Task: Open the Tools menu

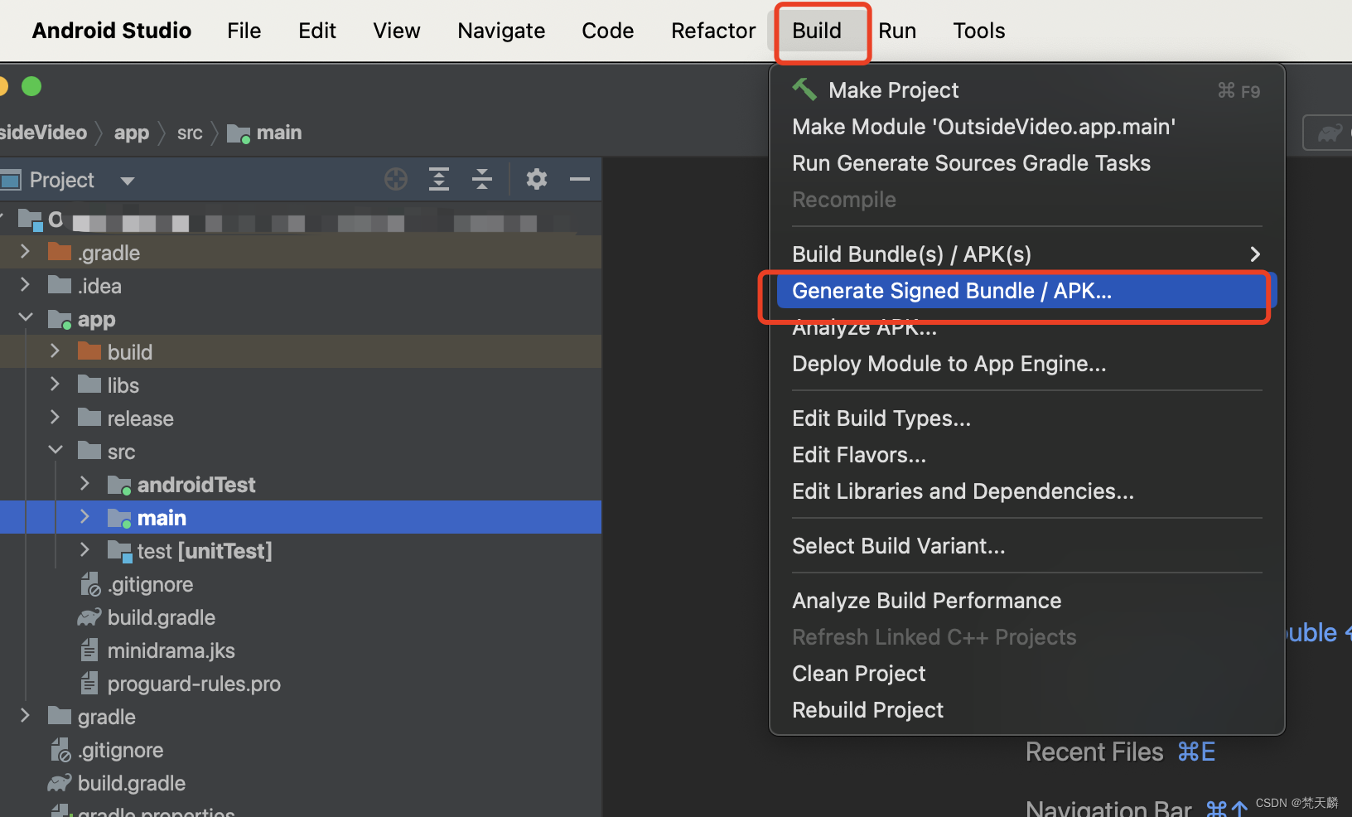Action: click(979, 31)
